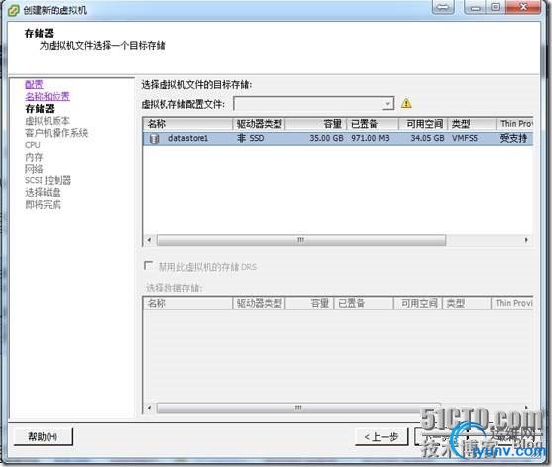Go to the 配置 step link
The width and height of the screenshot is (552, 467).
tap(34, 84)
